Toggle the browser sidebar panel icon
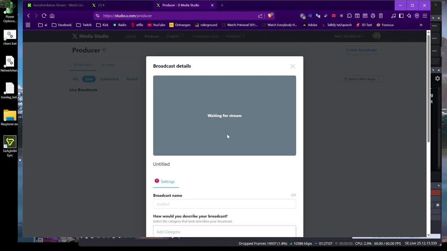 pyautogui.click(x=401, y=16)
